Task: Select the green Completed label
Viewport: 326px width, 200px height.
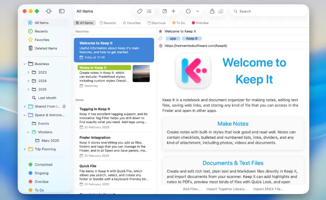Action: click(x=40, y=165)
